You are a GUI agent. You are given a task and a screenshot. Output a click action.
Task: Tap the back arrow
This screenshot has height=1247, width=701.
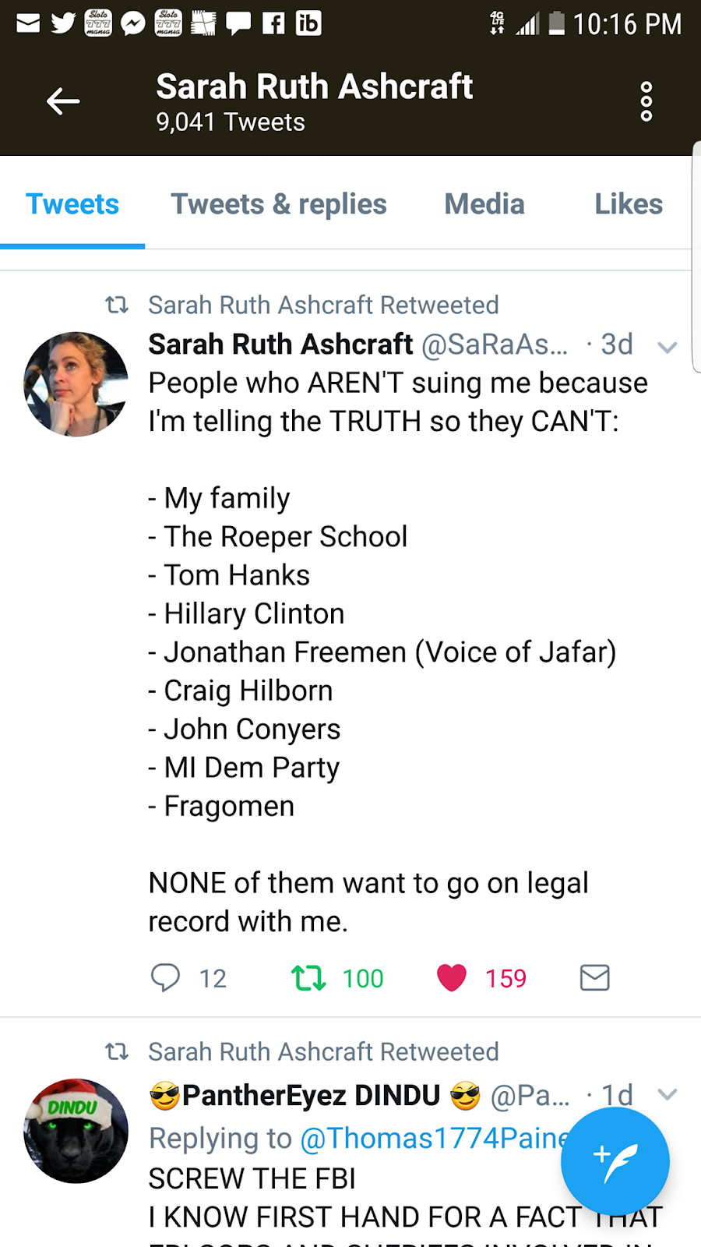pyautogui.click(x=63, y=101)
